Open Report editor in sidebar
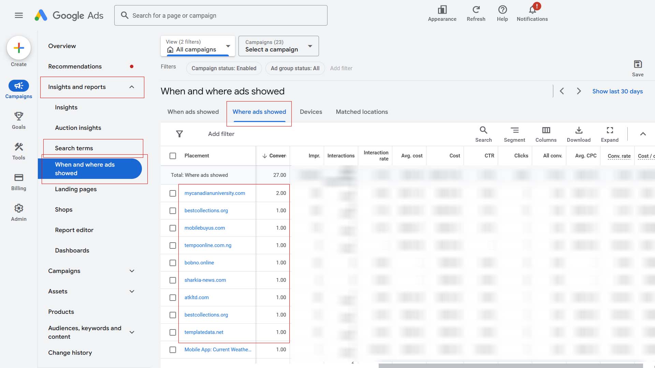Viewport: 655px width, 368px height. [x=74, y=230]
